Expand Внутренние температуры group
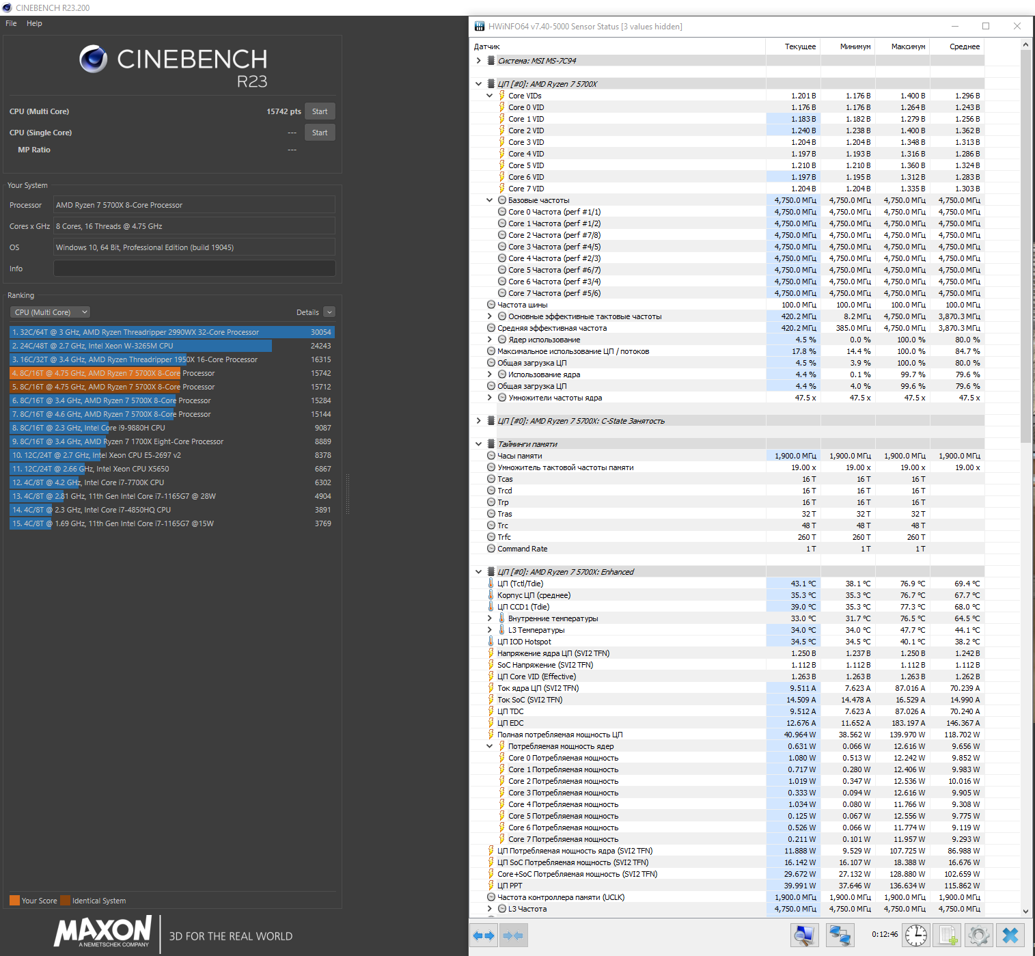This screenshot has width=1035, height=956. [489, 618]
